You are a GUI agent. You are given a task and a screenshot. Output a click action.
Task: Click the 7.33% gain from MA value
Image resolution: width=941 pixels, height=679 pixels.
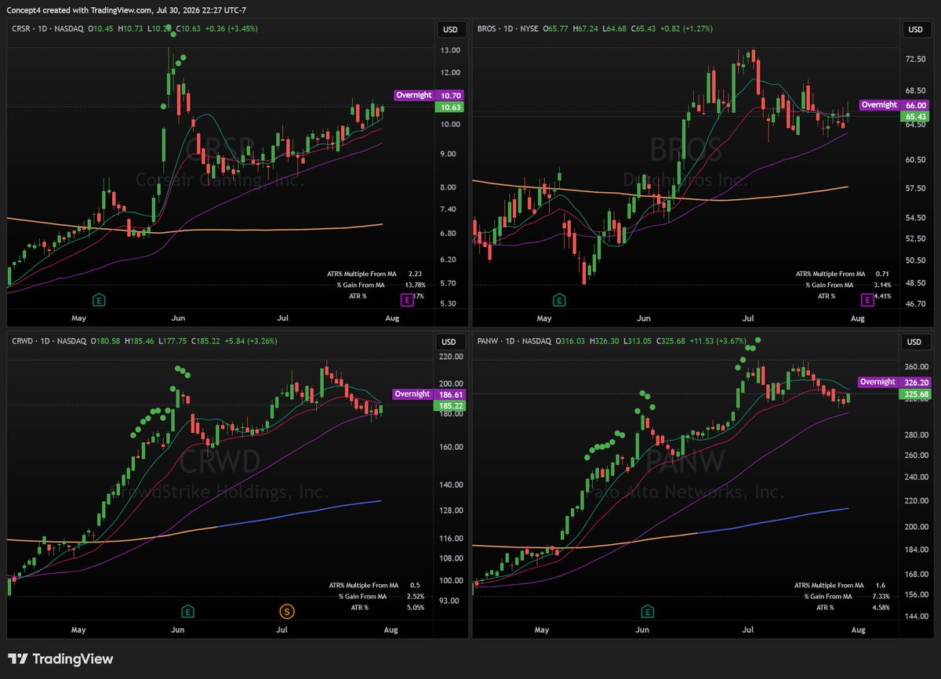881,597
